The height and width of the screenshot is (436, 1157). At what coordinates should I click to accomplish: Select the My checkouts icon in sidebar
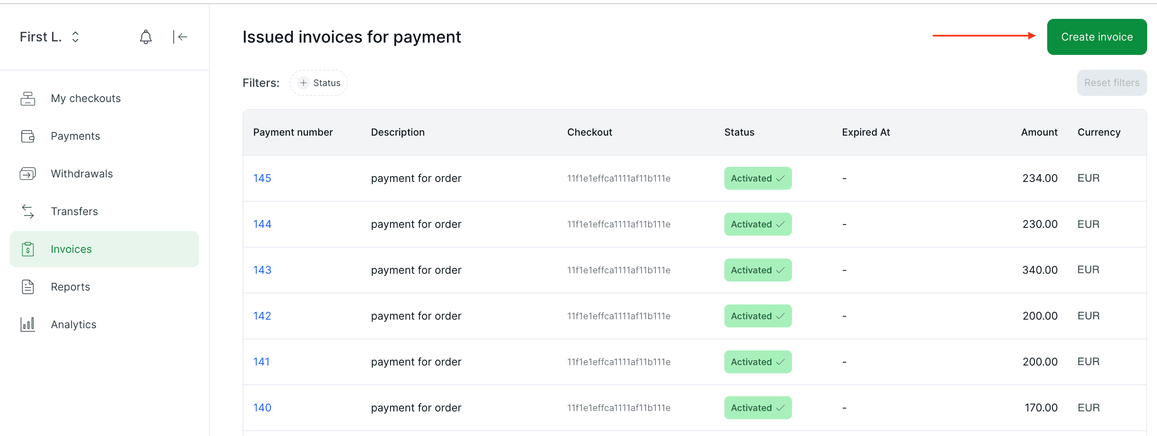point(28,98)
